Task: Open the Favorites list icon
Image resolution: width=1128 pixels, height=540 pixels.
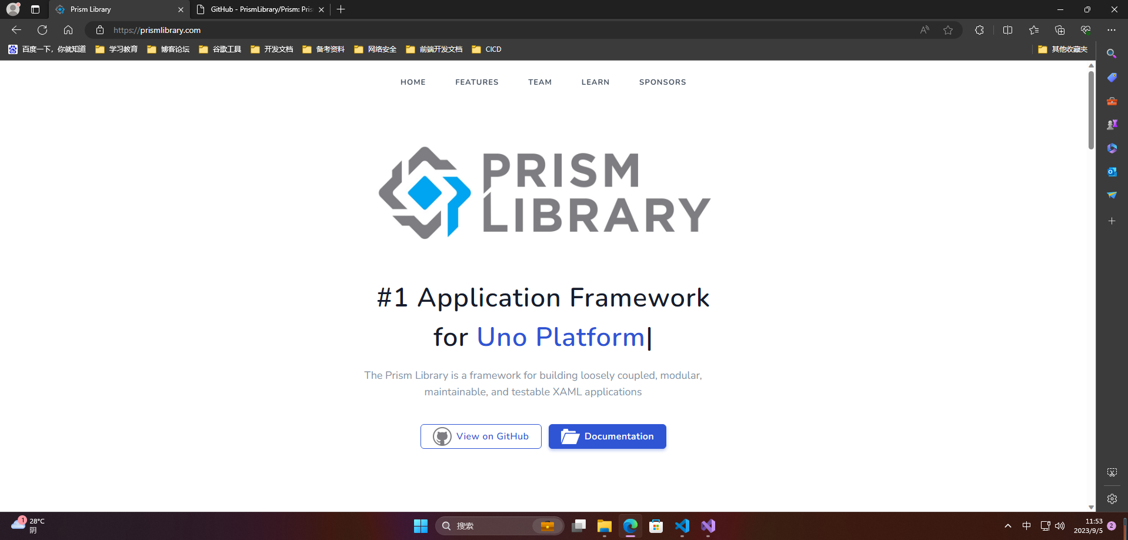Action: coord(1034,30)
